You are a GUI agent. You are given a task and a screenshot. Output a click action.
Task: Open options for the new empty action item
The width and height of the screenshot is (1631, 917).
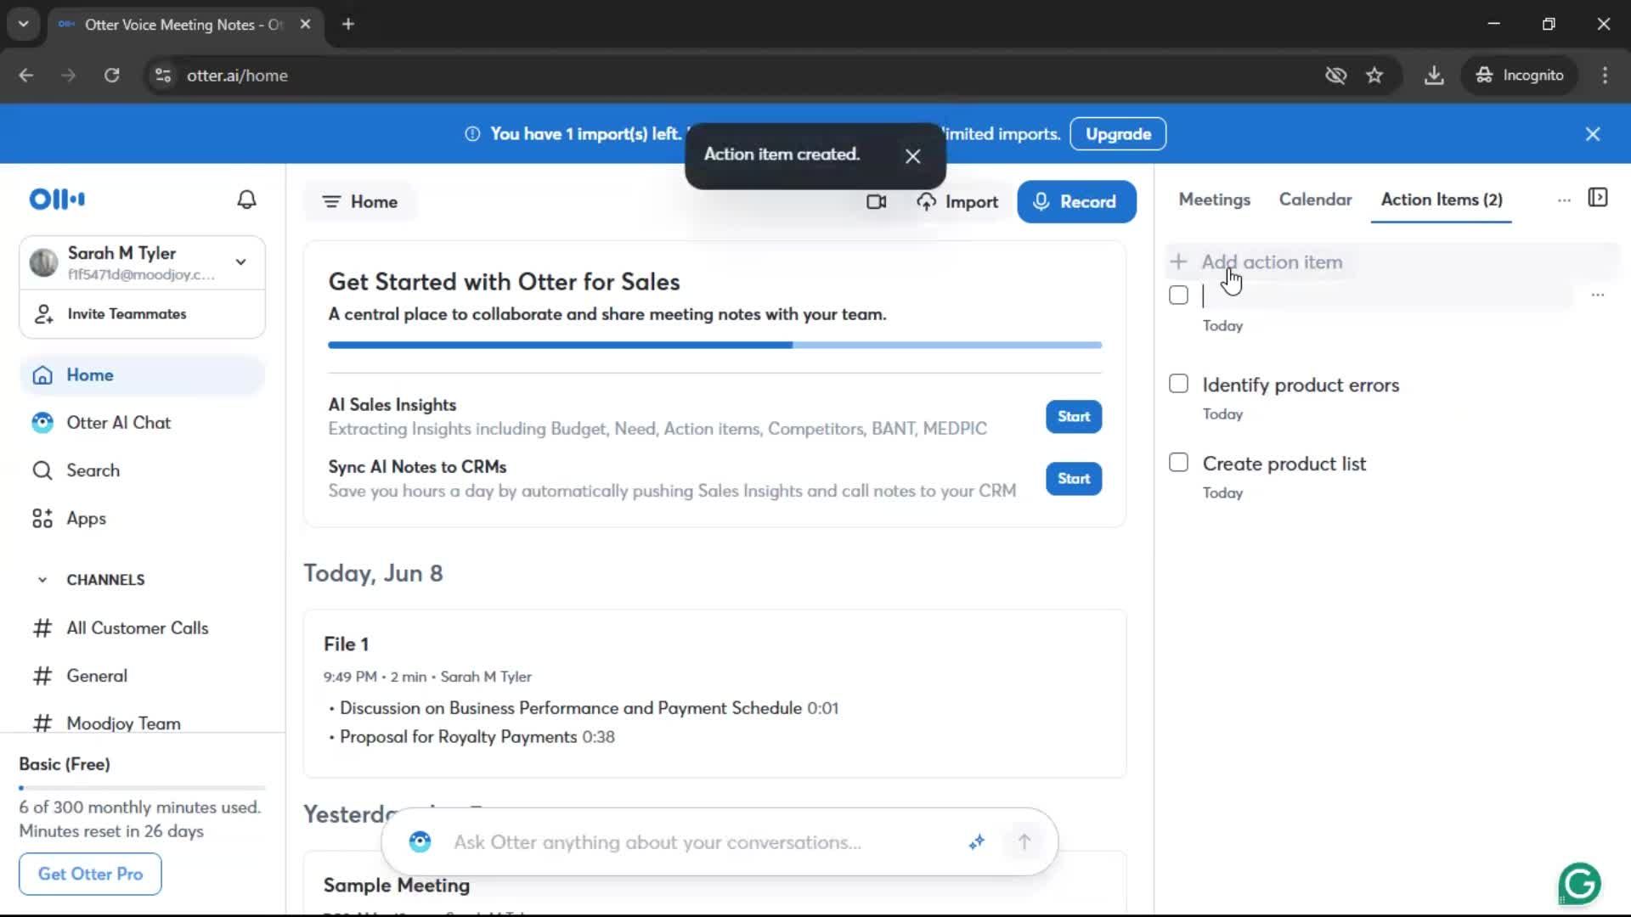[1598, 295]
